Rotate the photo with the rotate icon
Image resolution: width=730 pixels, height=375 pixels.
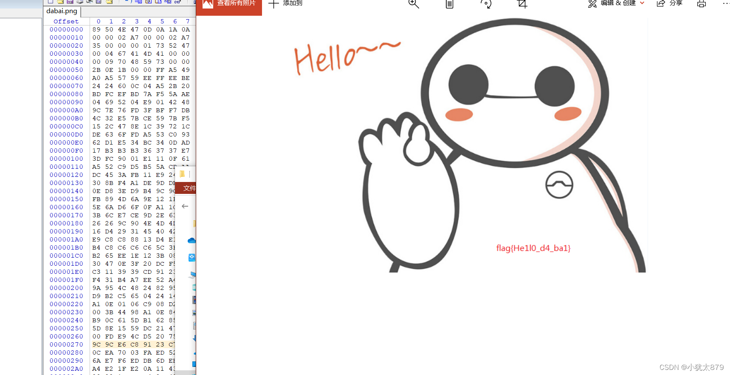[x=486, y=4]
